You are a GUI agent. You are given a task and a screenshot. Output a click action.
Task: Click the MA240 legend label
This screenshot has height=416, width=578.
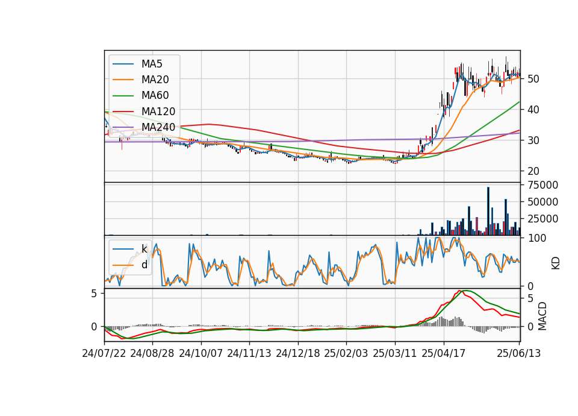pos(158,127)
